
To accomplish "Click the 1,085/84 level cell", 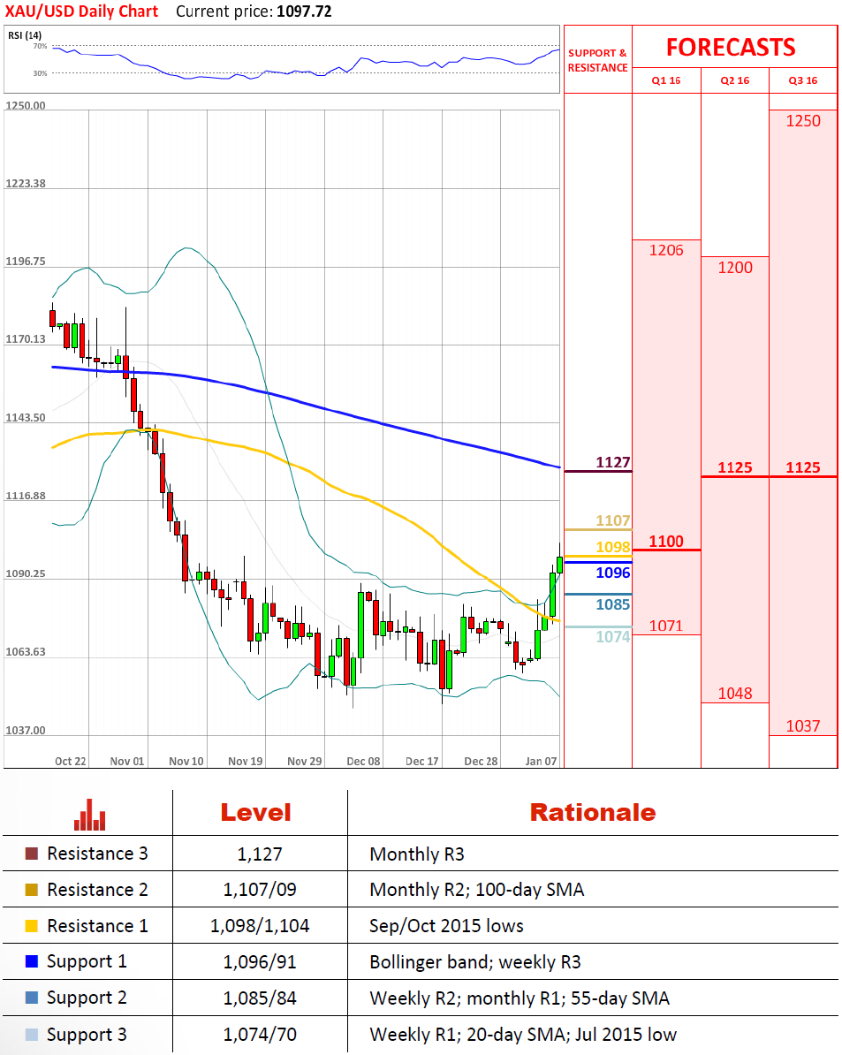I will point(260,998).
